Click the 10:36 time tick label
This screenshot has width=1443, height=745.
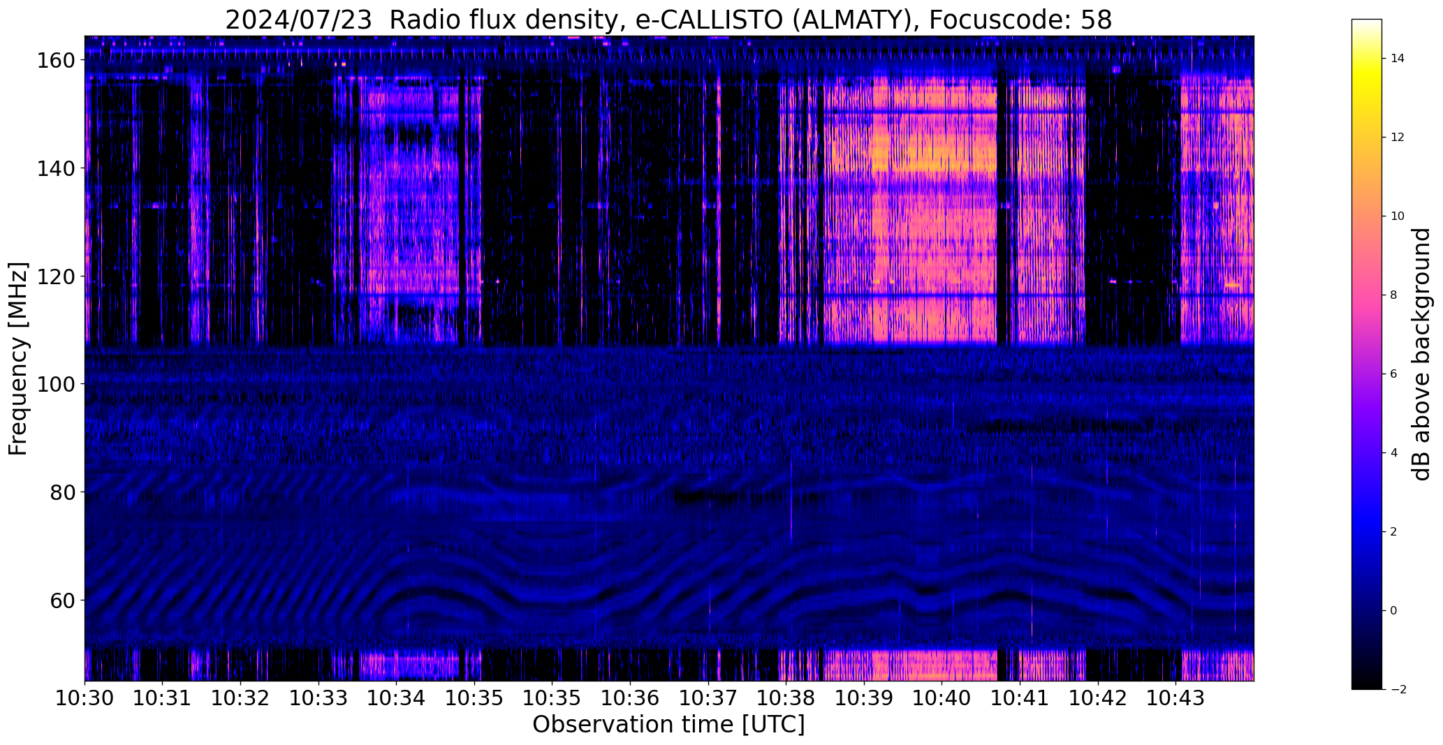[x=631, y=698]
